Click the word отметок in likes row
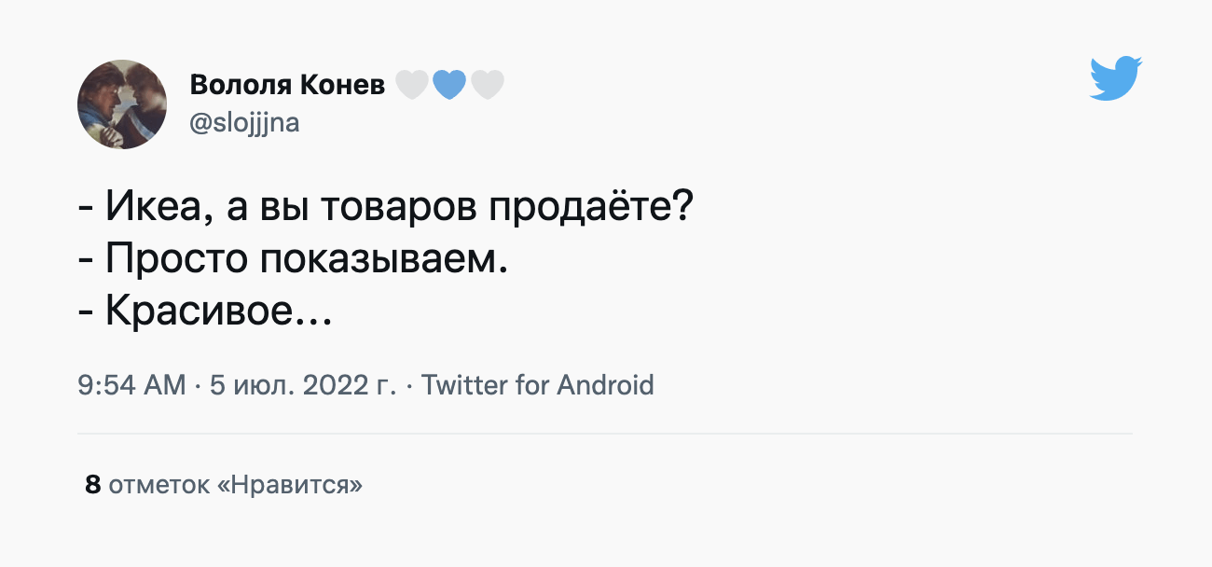 point(158,485)
